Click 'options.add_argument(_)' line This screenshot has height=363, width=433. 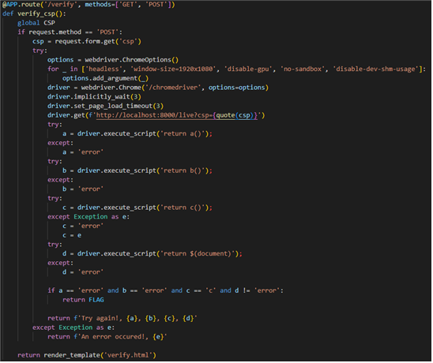tap(106, 78)
